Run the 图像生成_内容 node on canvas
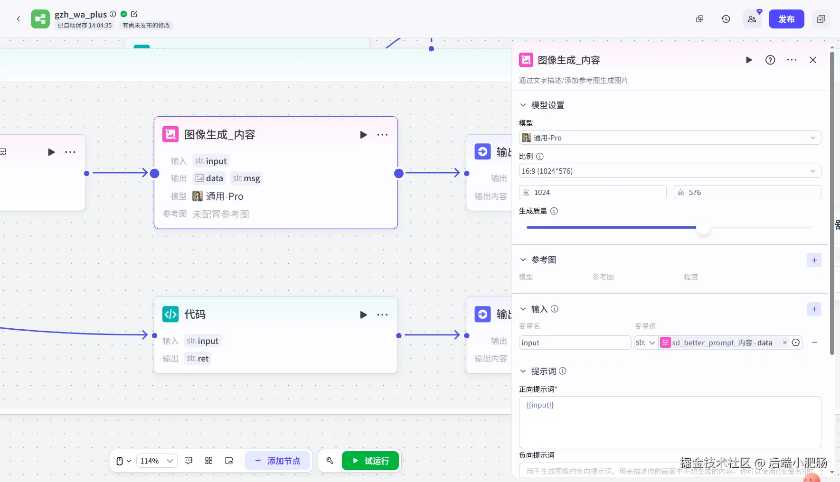 tap(364, 135)
